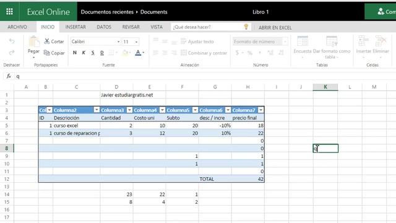This screenshot has width=396, height=223.
Task: Click the Pegar clipboard icon
Action: (34, 42)
